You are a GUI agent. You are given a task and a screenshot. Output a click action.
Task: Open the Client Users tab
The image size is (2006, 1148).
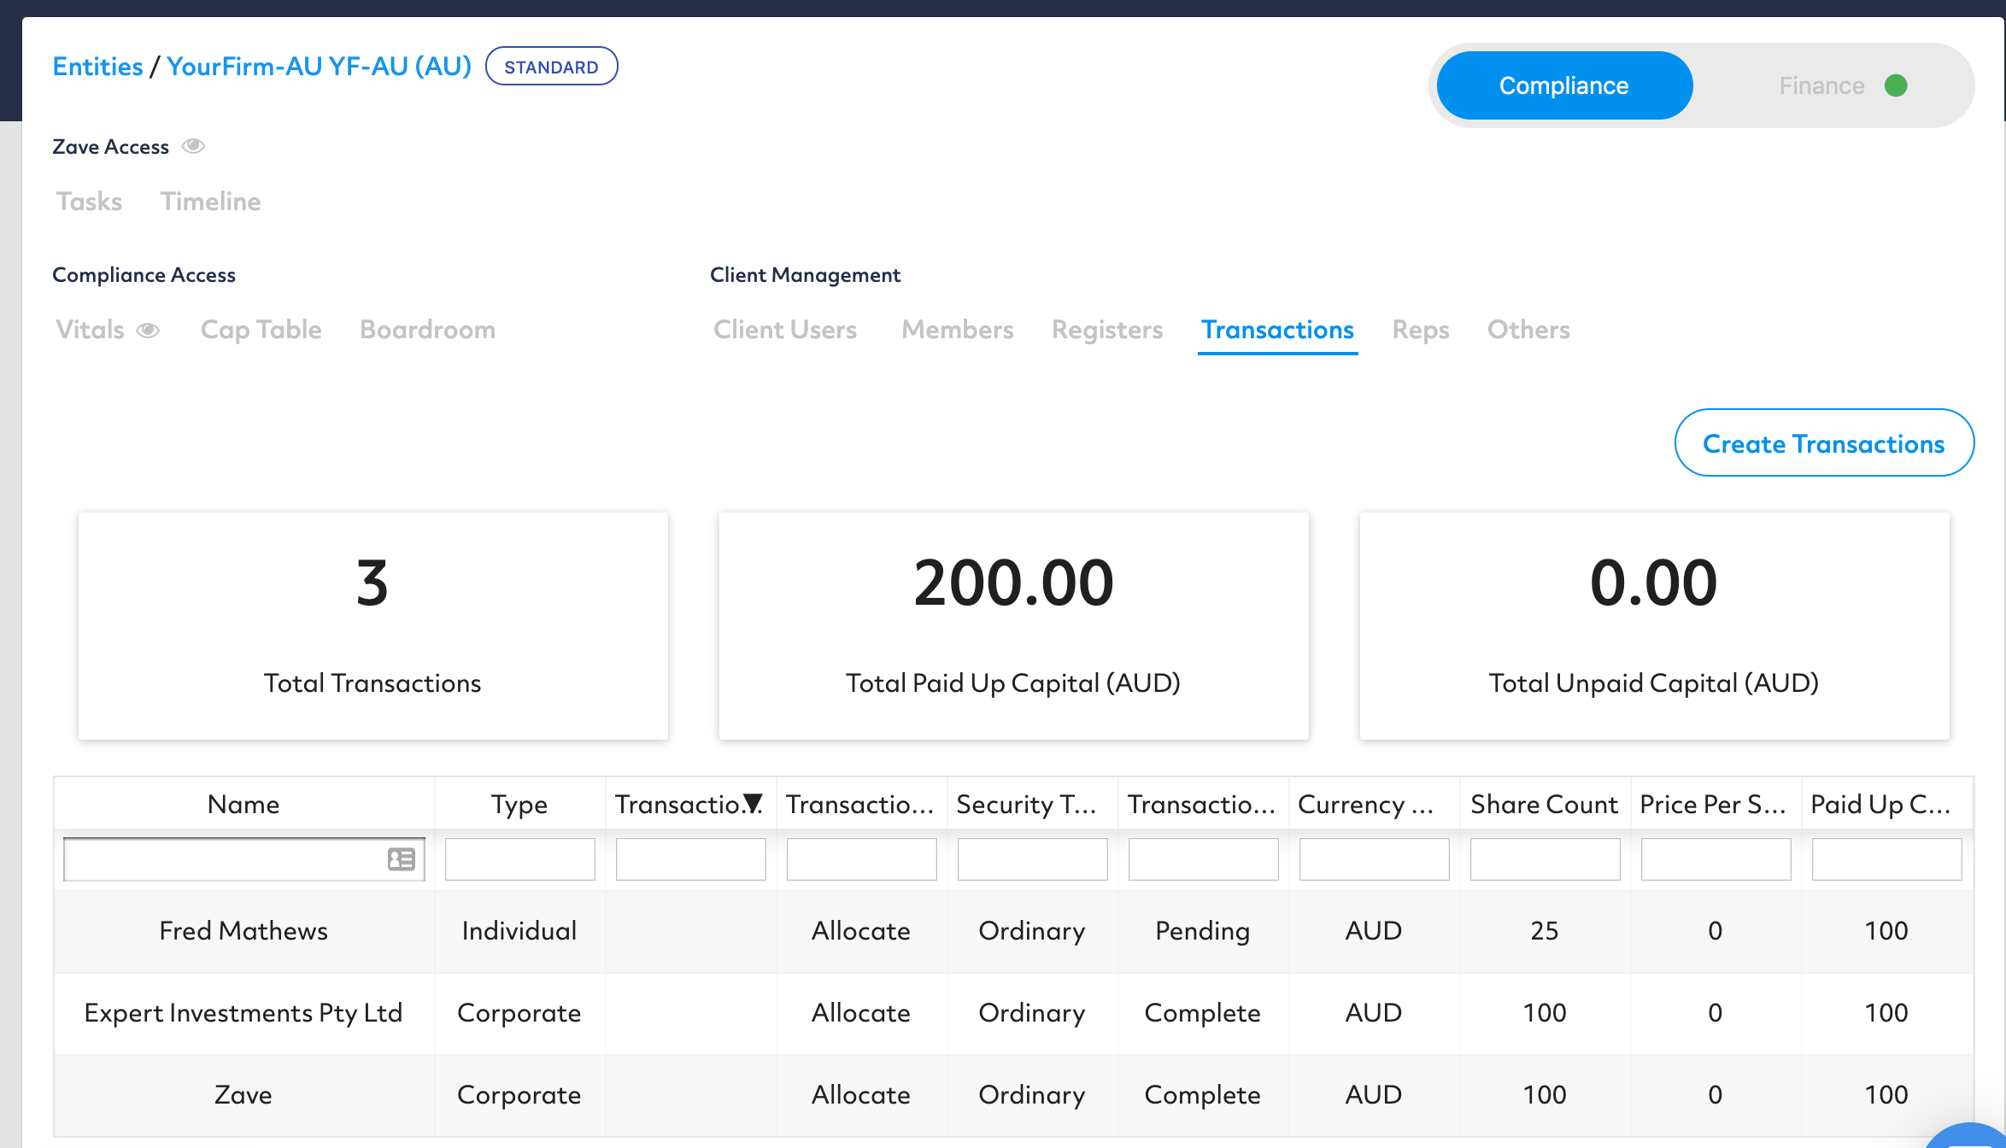[785, 330]
